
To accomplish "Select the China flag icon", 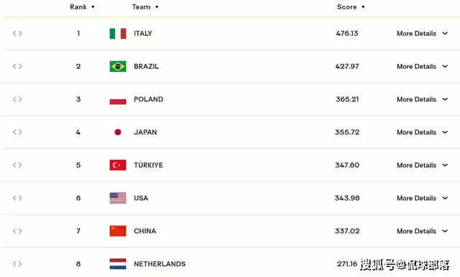I will tap(118, 231).
